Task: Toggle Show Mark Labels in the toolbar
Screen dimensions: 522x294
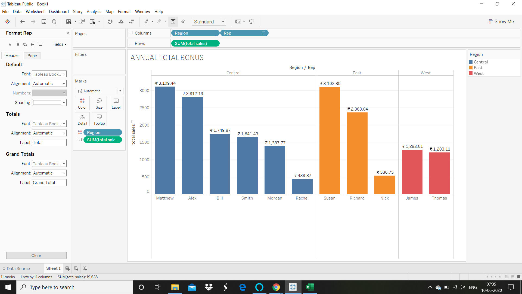Action: point(173,22)
